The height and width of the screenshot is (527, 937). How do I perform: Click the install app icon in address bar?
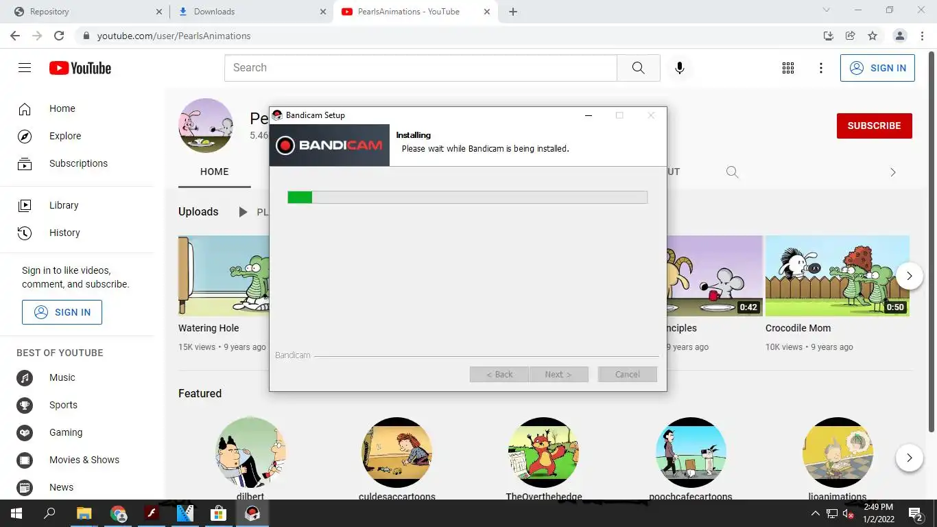(x=829, y=36)
